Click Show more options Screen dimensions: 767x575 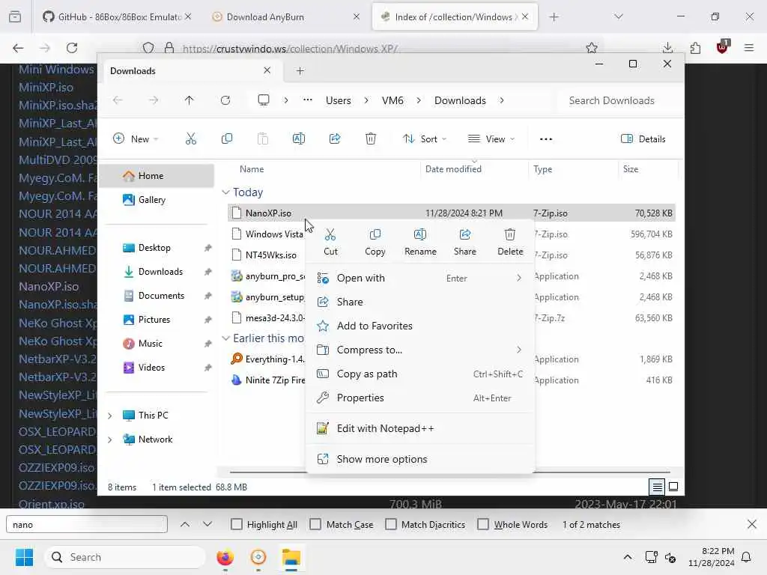click(x=419, y=460)
